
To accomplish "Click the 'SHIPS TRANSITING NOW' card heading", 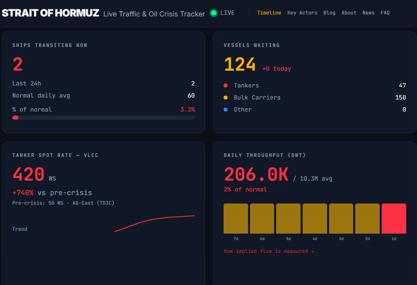I will (x=50, y=45).
